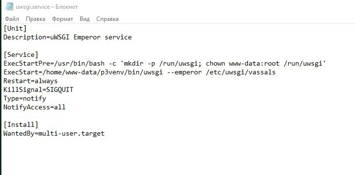Place cursor on the [Install] header
This screenshot has height=175, width=355.
click(x=21, y=125)
